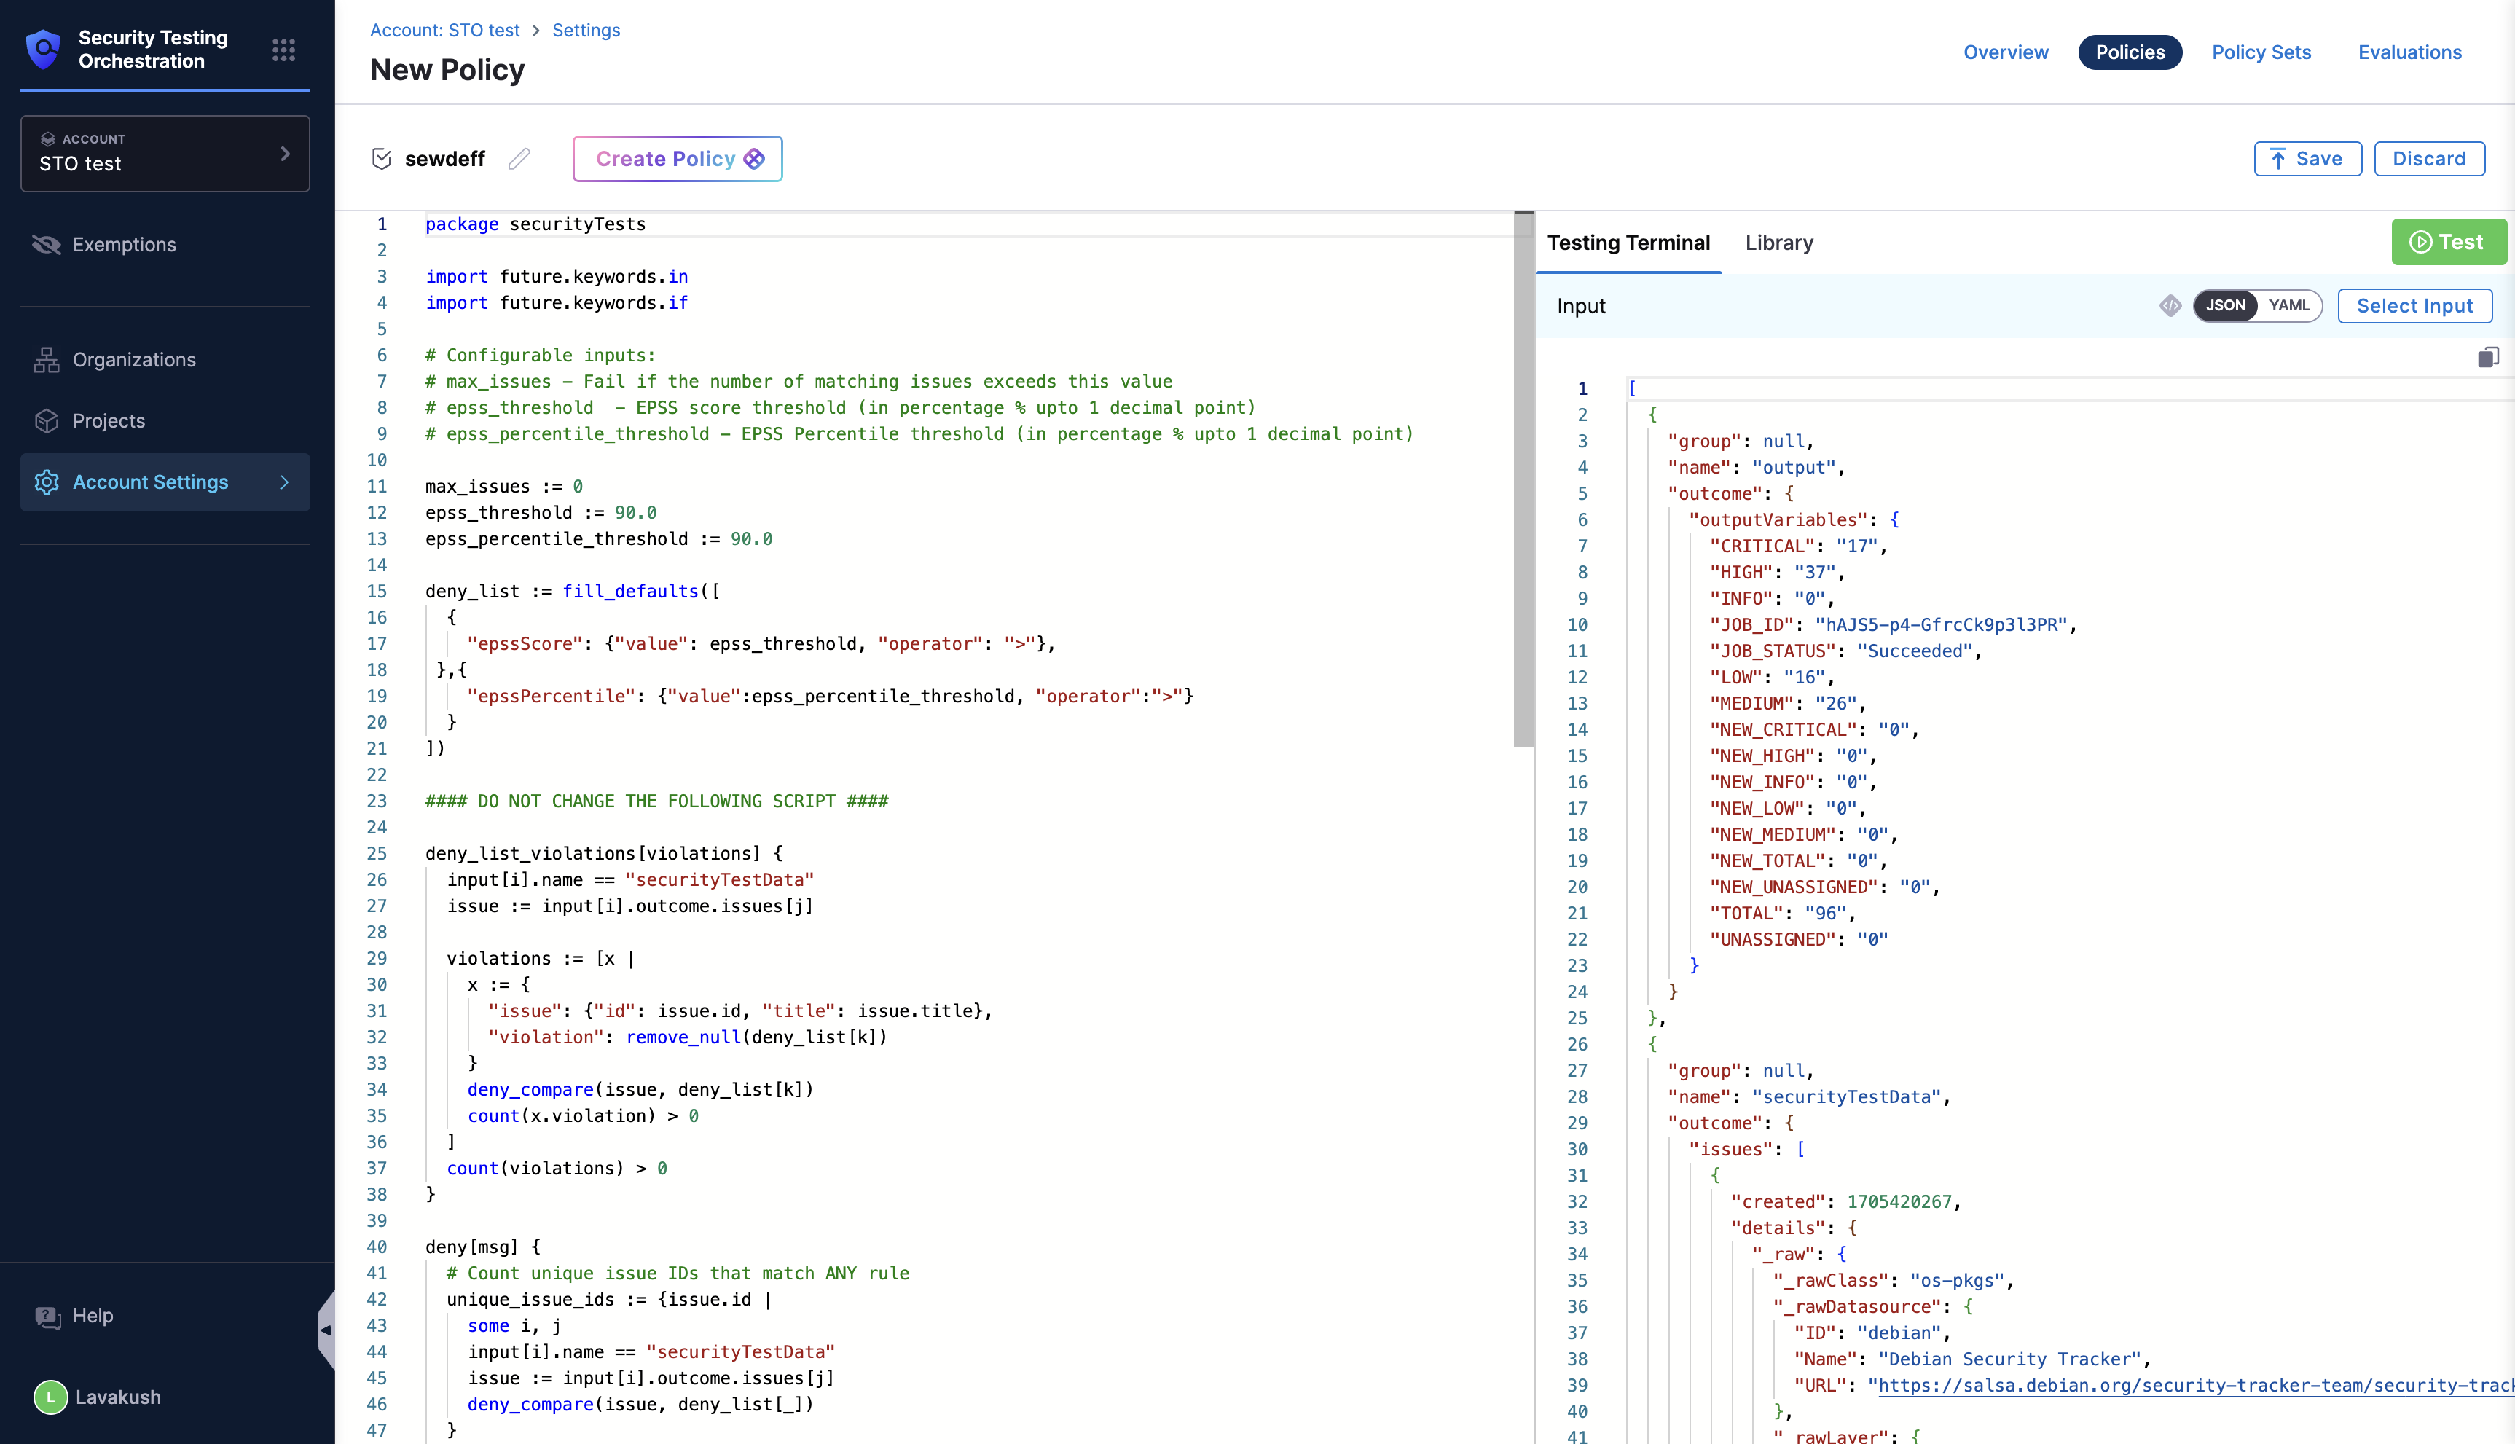The width and height of the screenshot is (2515, 1444).
Task: Switch to the Library tab
Action: point(1778,243)
